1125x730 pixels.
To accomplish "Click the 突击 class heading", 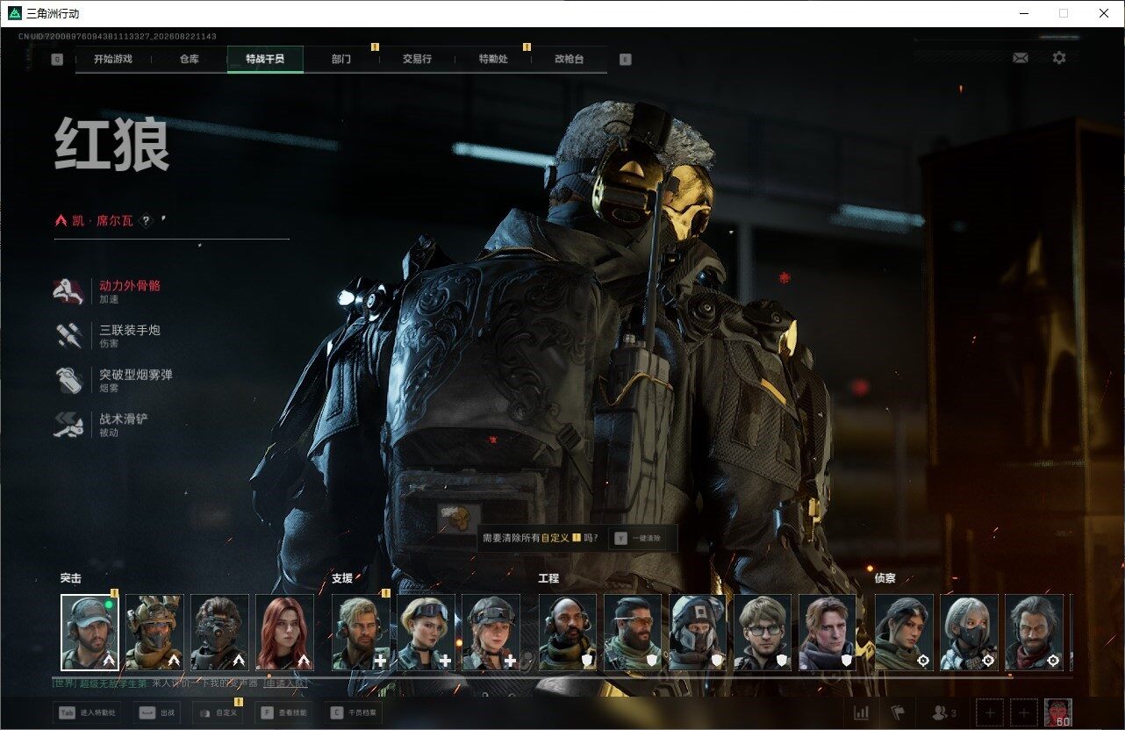I will pos(71,579).
